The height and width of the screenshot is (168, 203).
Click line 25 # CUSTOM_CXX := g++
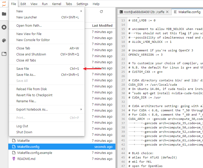click(145, 72)
